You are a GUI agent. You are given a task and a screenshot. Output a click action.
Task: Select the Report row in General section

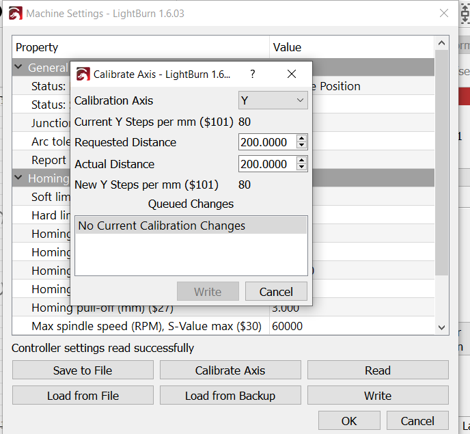coord(223,159)
